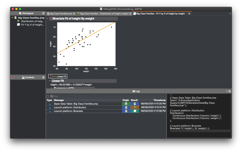Click the Bivariate( Y( :height ), X( :weight ) ) script line
This screenshot has width=242, height=152.
click(190, 128)
